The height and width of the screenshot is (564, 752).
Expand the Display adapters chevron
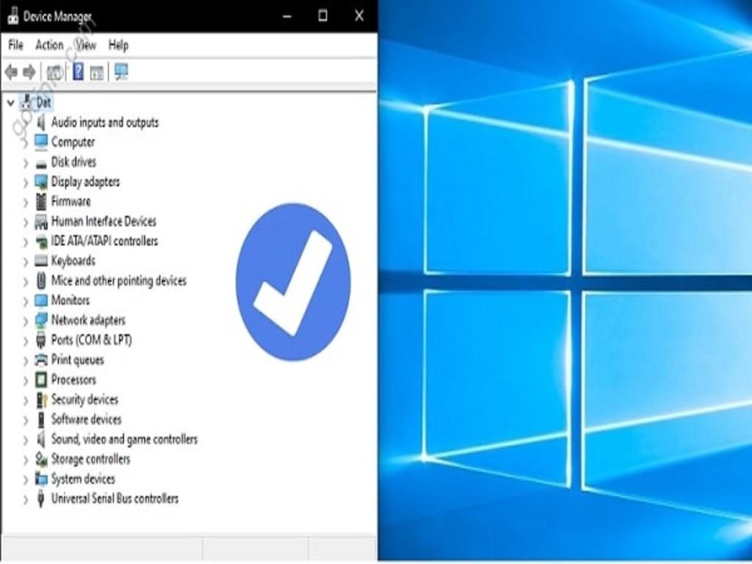tap(26, 182)
